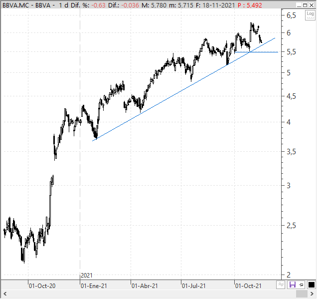The height and width of the screenshot is (299, 317).
Task: Click the 01-Oct-20 date label
Action: 42,286
